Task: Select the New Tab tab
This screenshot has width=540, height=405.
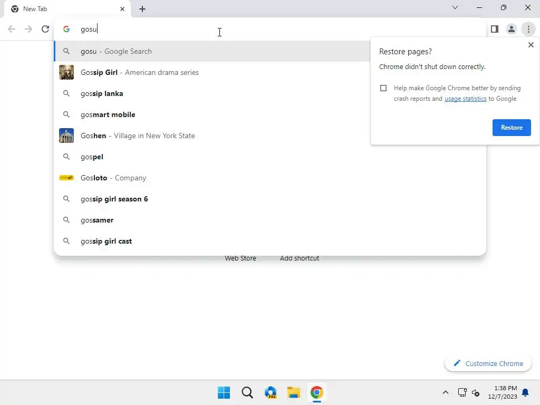Action: tap(67, 9)
